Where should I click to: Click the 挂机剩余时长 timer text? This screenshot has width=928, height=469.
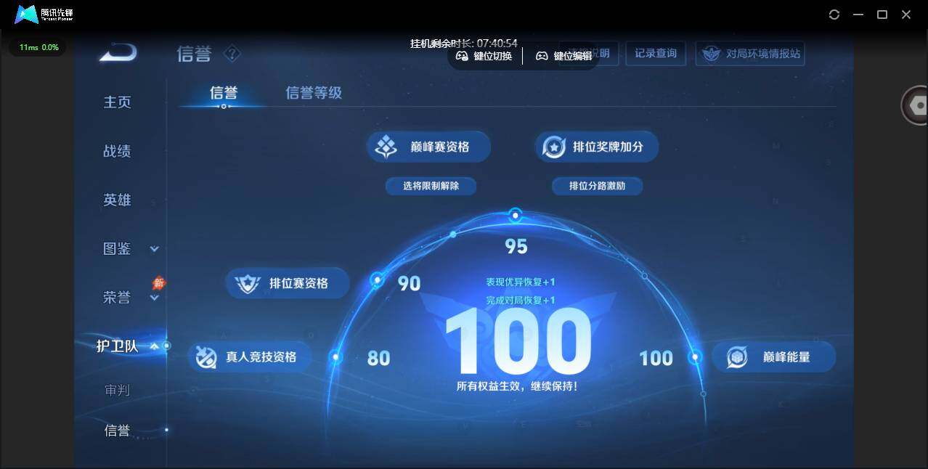[464, 44]
